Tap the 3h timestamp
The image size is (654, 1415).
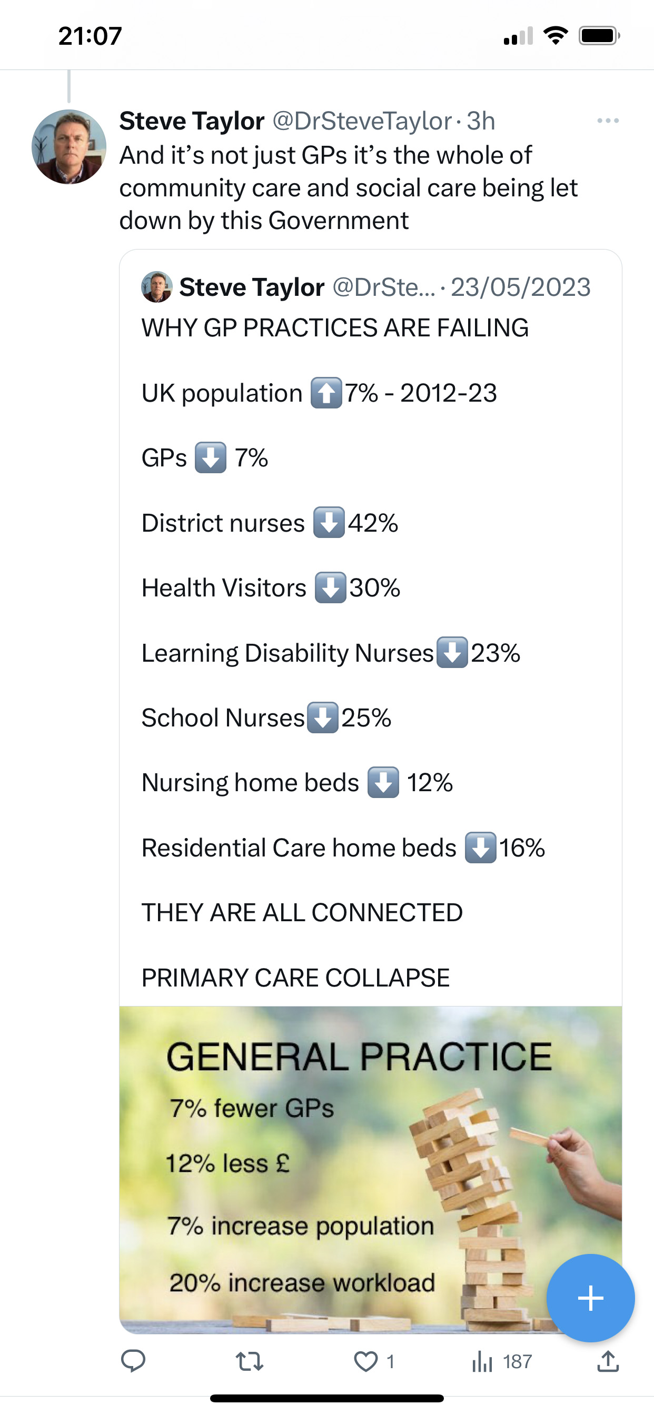click(x=481, y=121)
